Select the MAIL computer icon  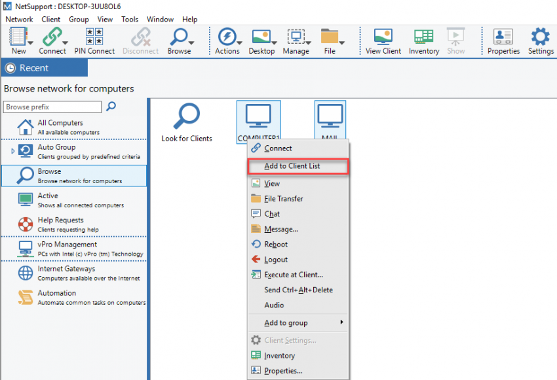[x=330, y=116]
